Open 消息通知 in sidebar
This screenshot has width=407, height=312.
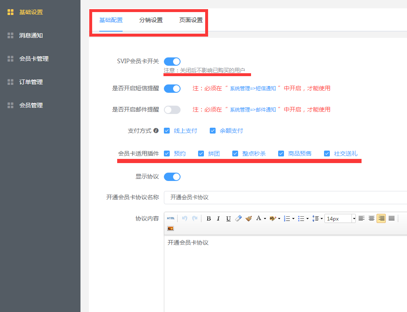[x=31, y=35]
